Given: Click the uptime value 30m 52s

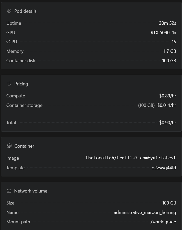Looking at the screenshot, I should tap(167, 23).
